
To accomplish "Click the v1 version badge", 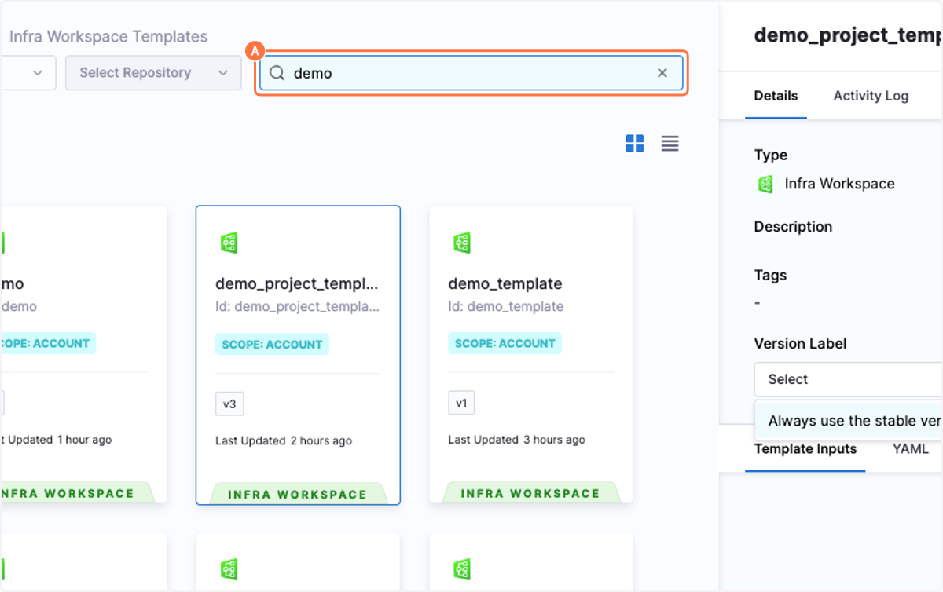I will (x=461, y=404).
